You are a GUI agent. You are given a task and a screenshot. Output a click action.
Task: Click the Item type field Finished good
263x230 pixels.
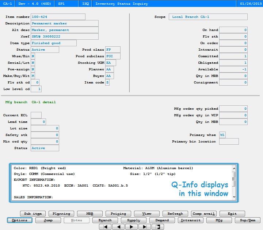pyautogui.click(x=54, y=43)
